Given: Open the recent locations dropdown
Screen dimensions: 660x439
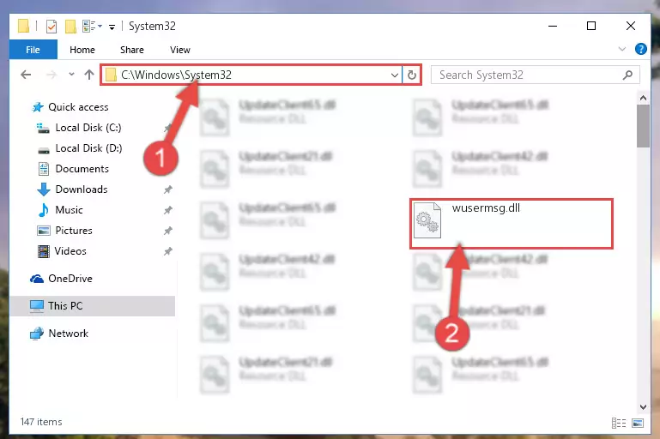Looking at the screenshot, I should point(71,75).
